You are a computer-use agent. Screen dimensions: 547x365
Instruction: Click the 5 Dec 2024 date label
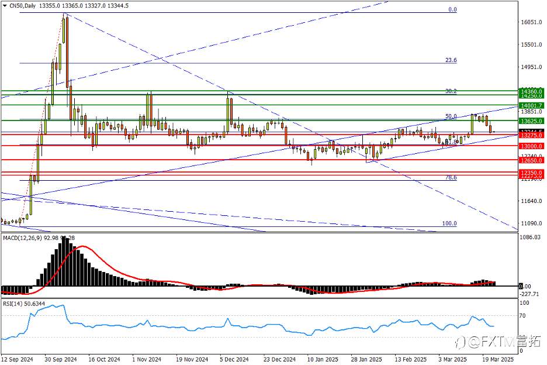coord(234,359)
